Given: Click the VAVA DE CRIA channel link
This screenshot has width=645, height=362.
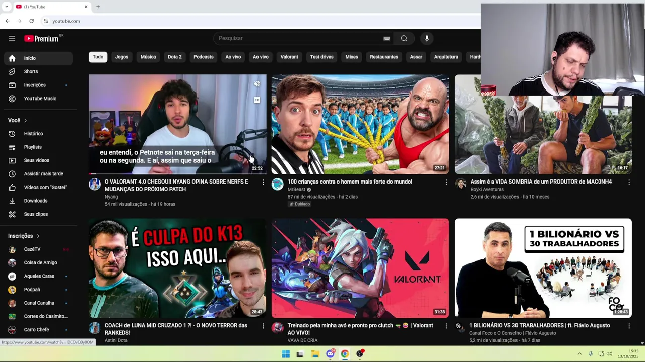Looking at the screenshot, I should coord(302,340).
